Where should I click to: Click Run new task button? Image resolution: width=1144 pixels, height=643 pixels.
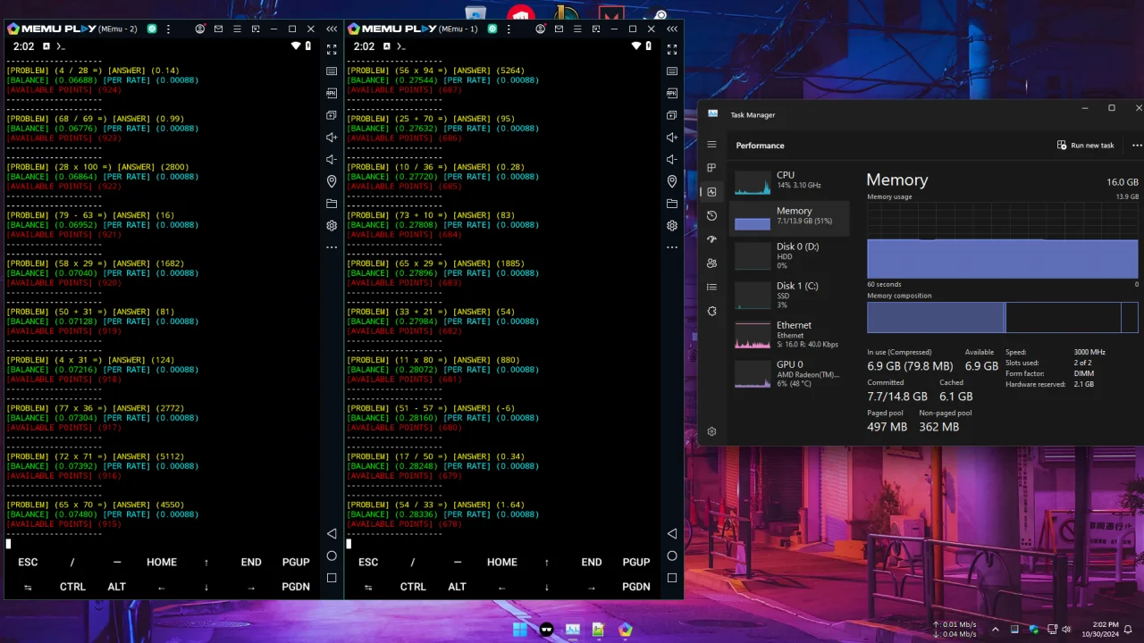[1085, 145]
